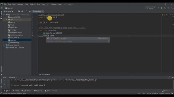Go to next highlighted error arrow
The width and height of the screenshot is (174, 97).
(x=173, y=15)
